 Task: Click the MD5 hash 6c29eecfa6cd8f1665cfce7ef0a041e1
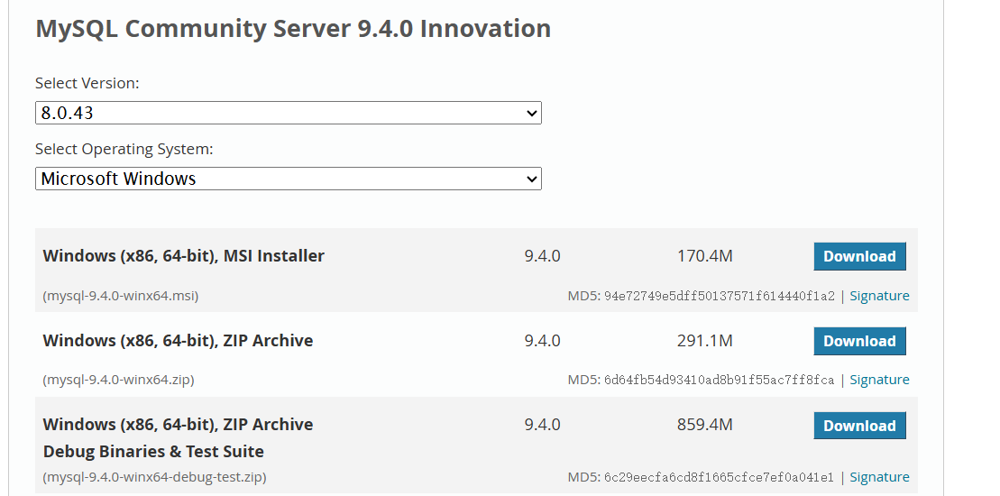pyautogui.click(x=720, y=477)
